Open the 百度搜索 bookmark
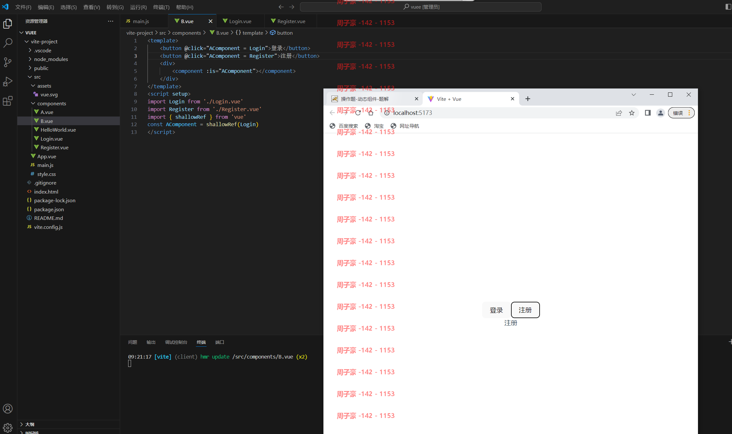The width and height of the screenshot is (732, 434). tap(344, 126)
